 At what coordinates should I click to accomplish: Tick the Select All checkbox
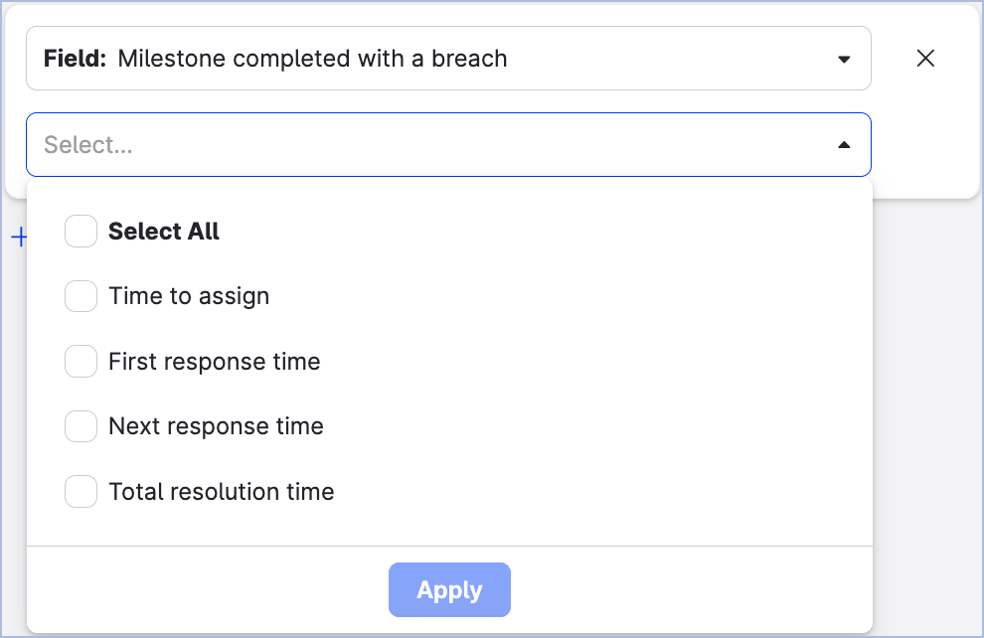81,232
